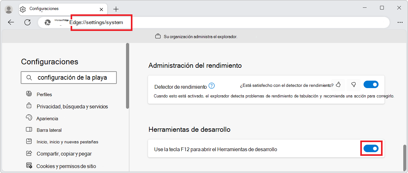This screenshot has width=408, height=173.
Task: Minimize the browser window
Action: (365, 8)
